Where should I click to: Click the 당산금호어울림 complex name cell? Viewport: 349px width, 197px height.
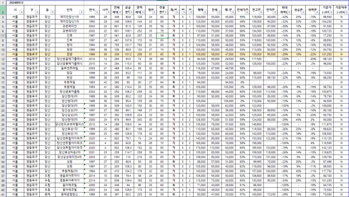[69, 92]
